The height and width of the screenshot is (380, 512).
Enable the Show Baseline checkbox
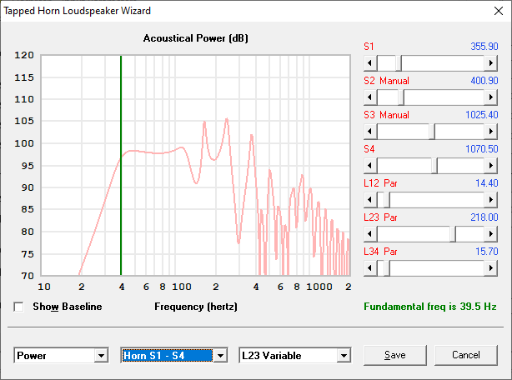(x=18, y=307)
